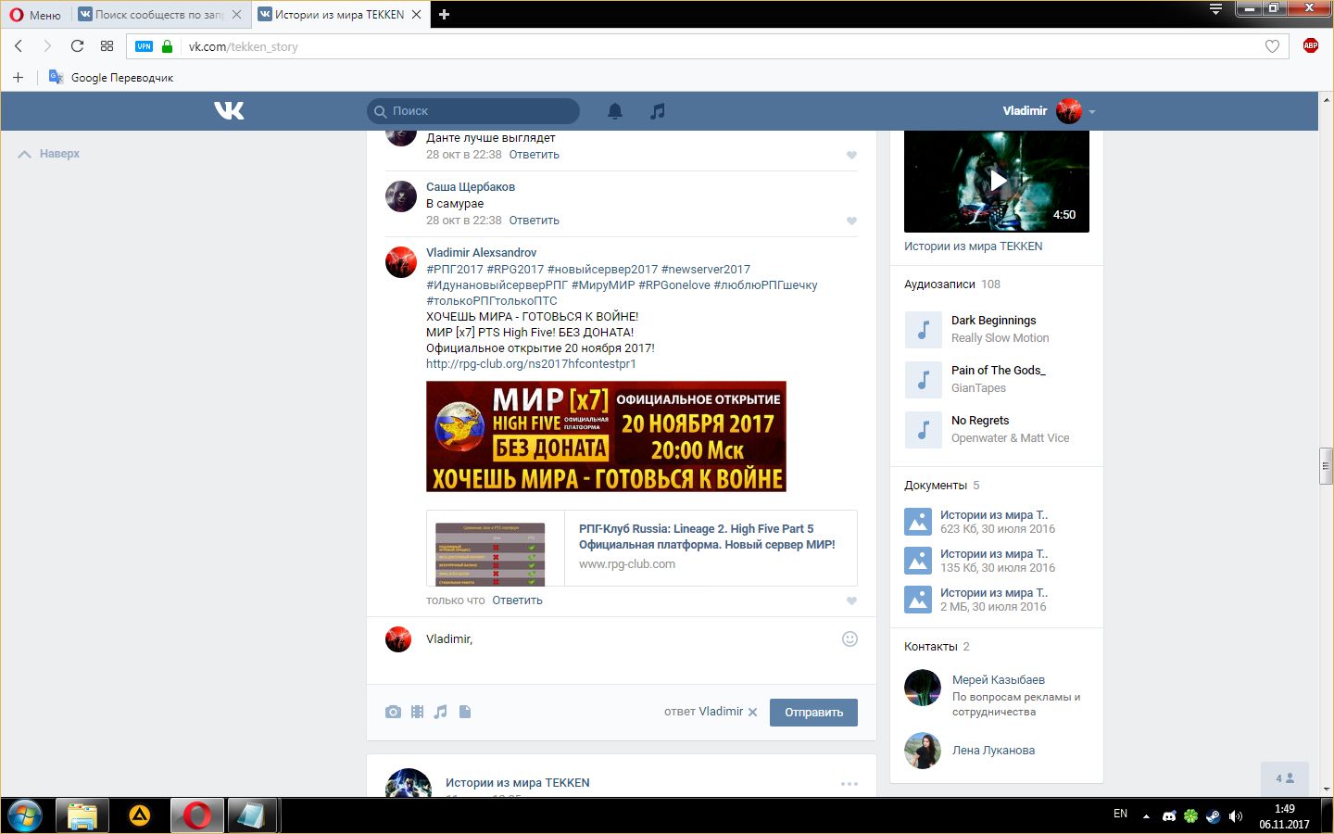Click the Windows Start button
The image size is (1334, 834).
[x=25, y=815]
